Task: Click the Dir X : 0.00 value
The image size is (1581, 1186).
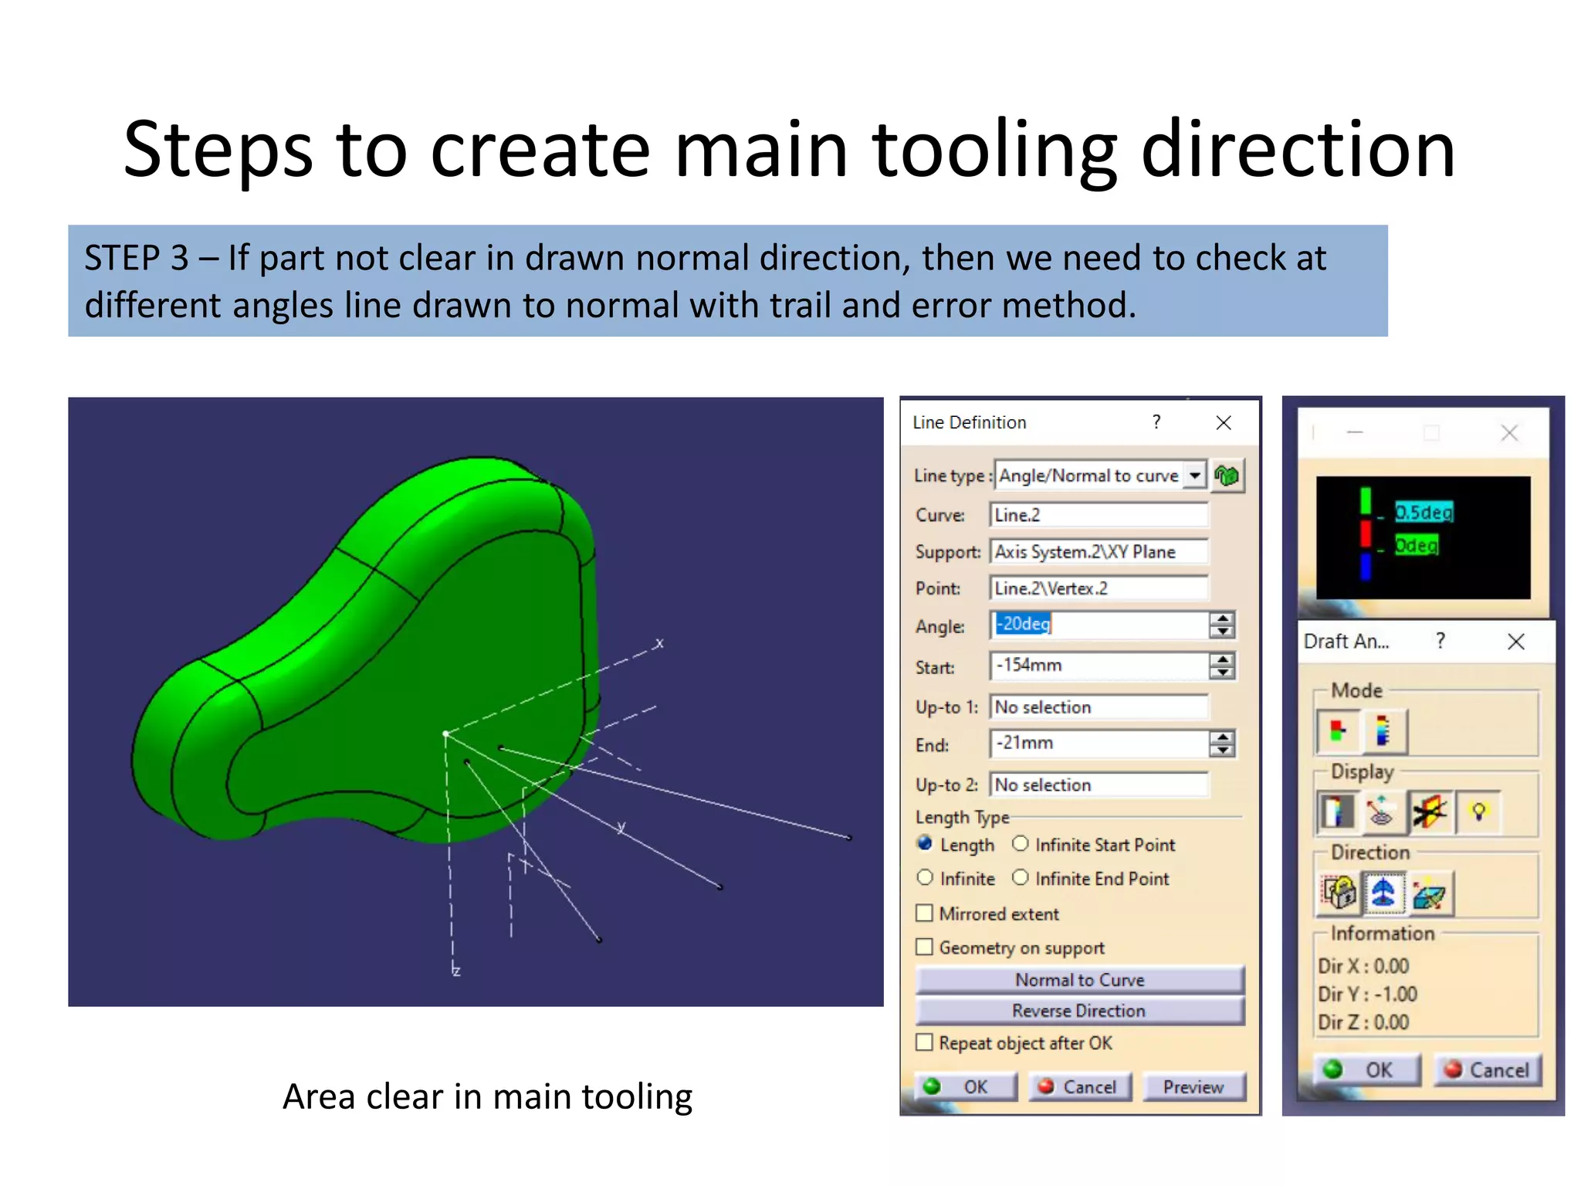Action: click(x=1363, y=966)
